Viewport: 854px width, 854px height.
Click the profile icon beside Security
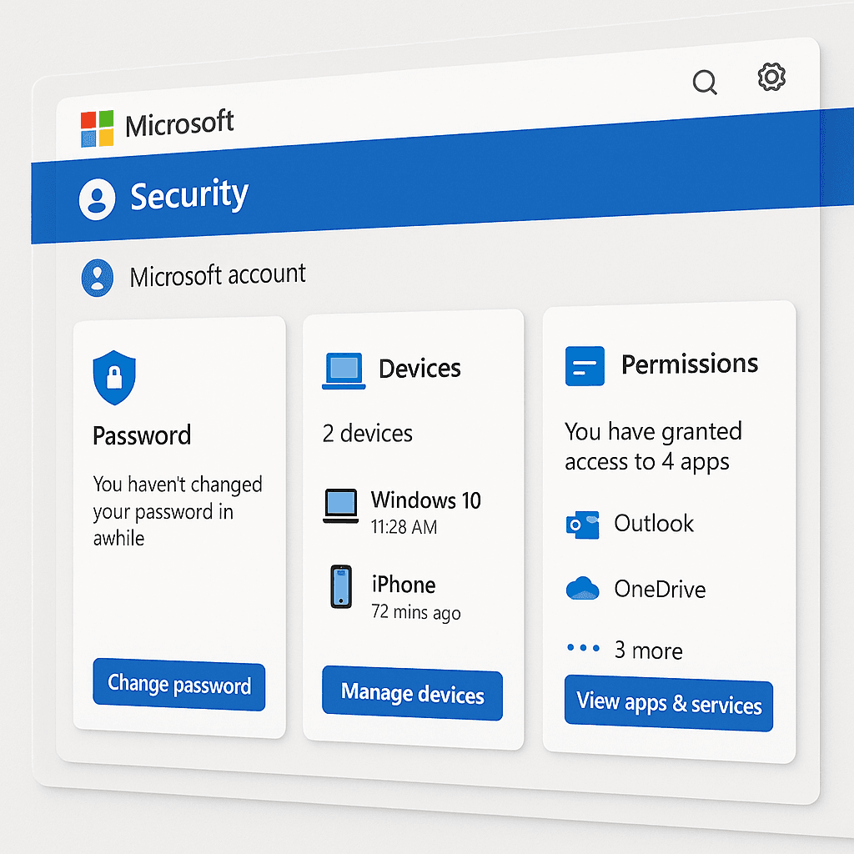click(x=97, y=199)
